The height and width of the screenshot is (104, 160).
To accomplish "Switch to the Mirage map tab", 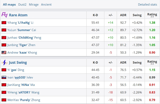I will (34, 5).
